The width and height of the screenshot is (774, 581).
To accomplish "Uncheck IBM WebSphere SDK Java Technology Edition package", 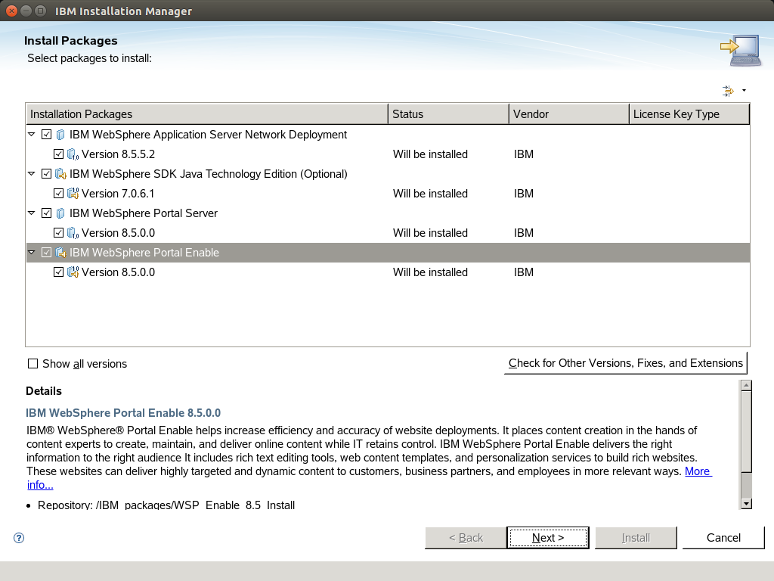I will (x=46, y=174).
